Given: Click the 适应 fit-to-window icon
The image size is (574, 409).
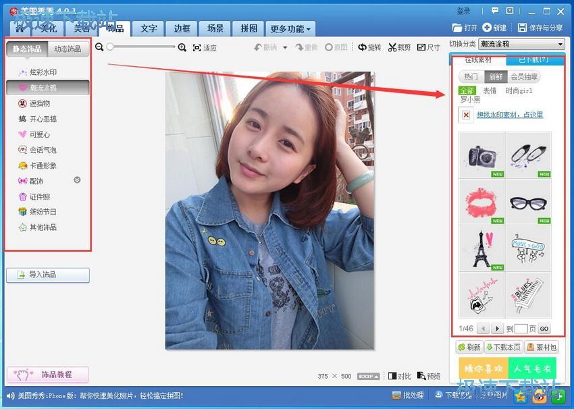Looking at the screenshot, I should click(x=197, y=47).
